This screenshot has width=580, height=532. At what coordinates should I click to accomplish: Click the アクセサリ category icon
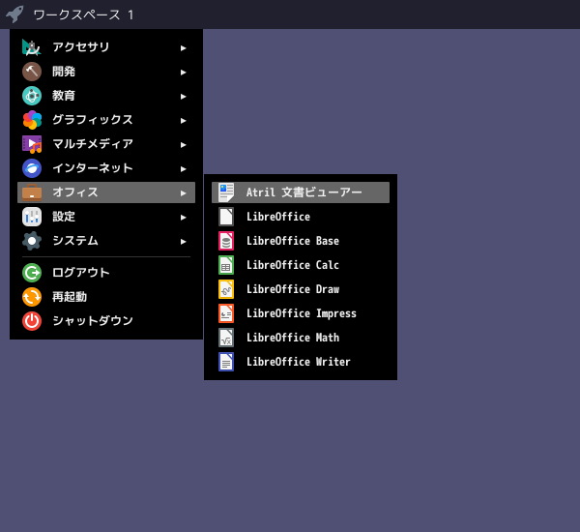[x=32, y=47]
